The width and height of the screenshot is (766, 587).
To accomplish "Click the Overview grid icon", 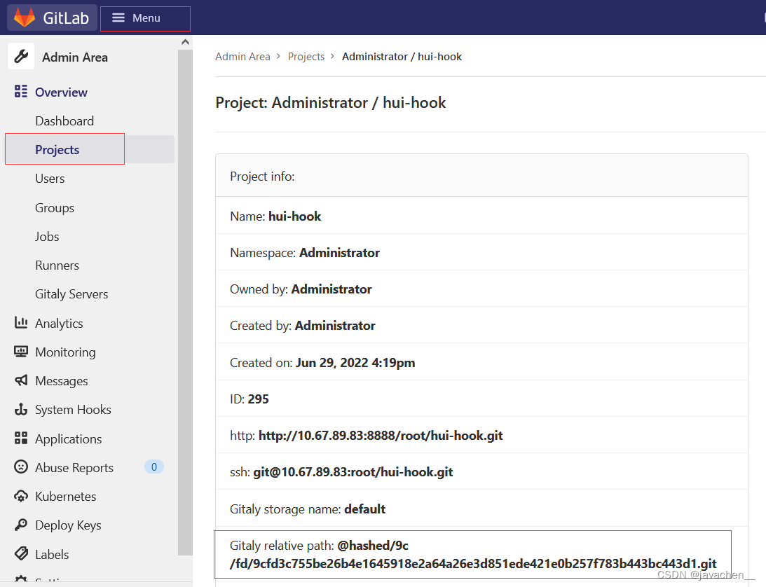I will (20, 92).
